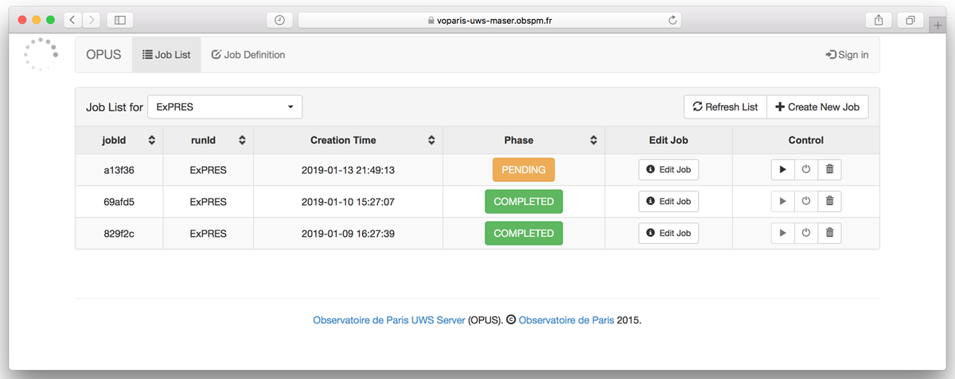Sort table by jobId column
The width and height of the screenshot is (955, 379).
151,141
